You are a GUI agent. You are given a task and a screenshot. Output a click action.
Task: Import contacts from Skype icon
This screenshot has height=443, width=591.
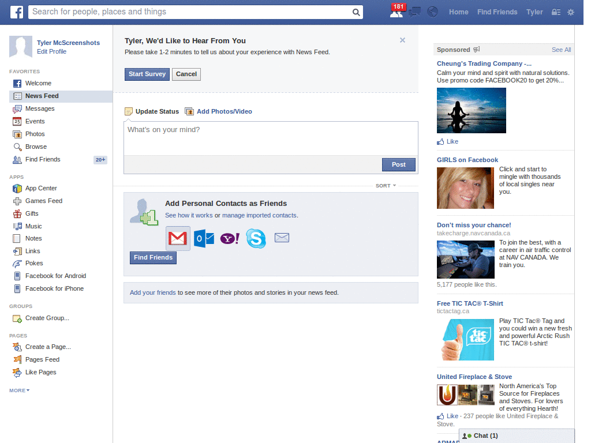click(x=256, y=238)
